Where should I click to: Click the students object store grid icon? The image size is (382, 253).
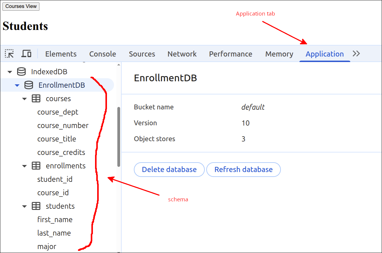tap(36, 206)
